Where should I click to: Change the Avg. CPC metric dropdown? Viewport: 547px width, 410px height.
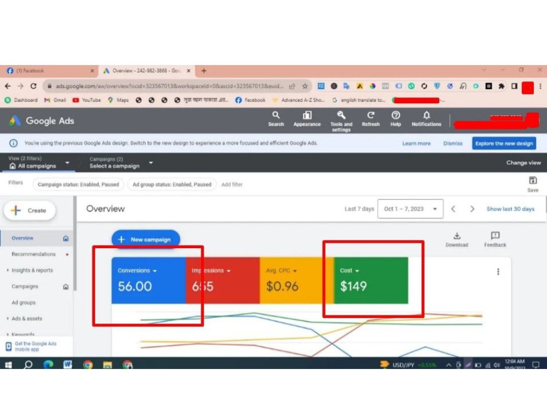coord(282,271)
